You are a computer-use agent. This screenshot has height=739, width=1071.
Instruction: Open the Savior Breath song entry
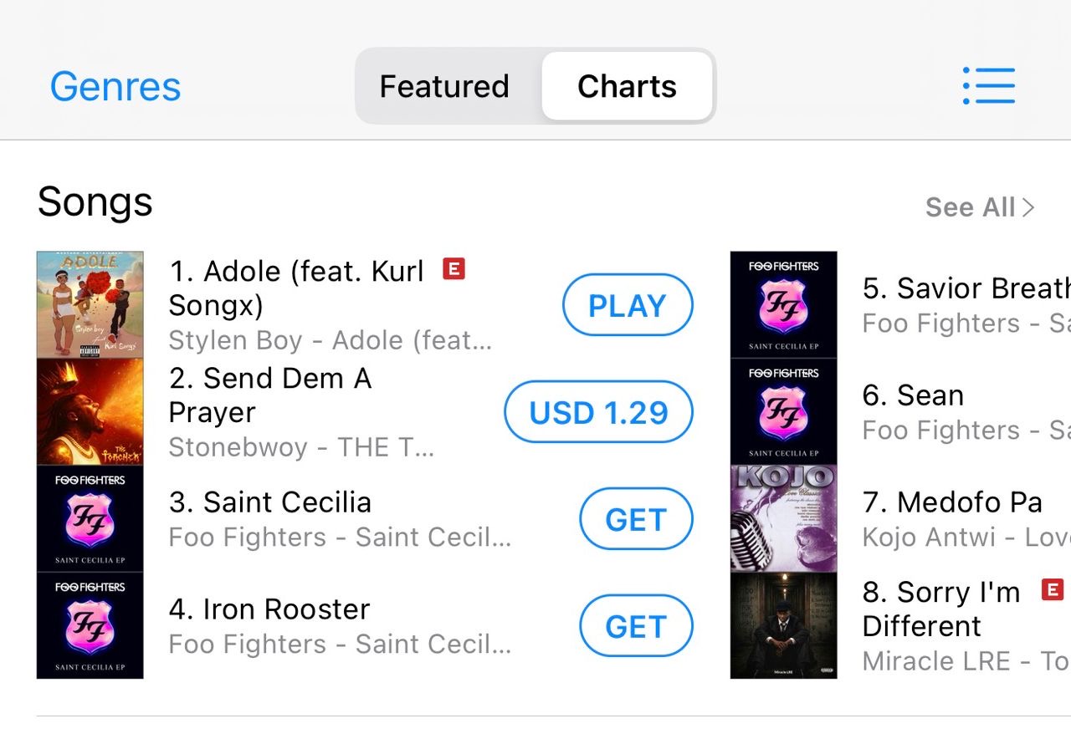(966, 305)
